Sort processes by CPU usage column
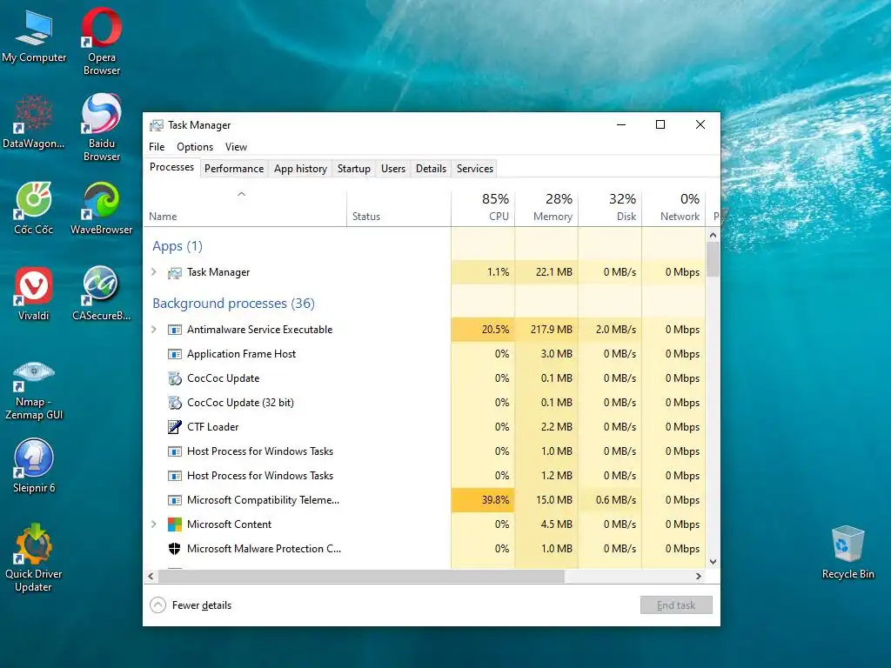The image size is (891, 668). (x=483, y=209)
